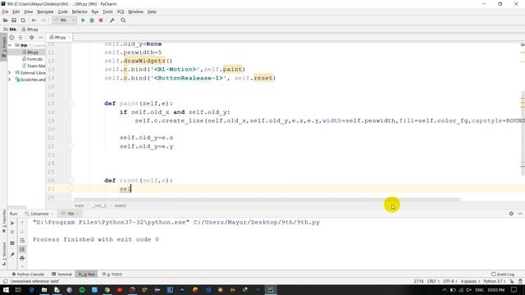The height and width of the screenshot is (295, 525).
Task: Open the TODO tool window
Action: click(112, 275)
